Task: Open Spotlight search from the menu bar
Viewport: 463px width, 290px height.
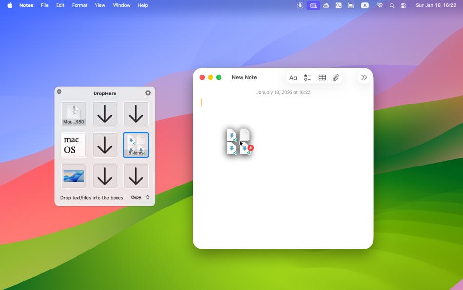Action: [392, 5]
